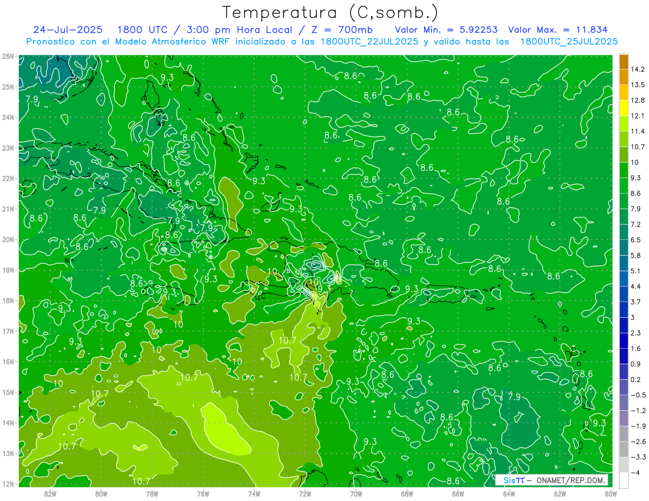Viewport: 649px width, 501px height.
Task: Click the '1800UTC_22JUL2025' initialization time text
Action: [x=369, y=41]
